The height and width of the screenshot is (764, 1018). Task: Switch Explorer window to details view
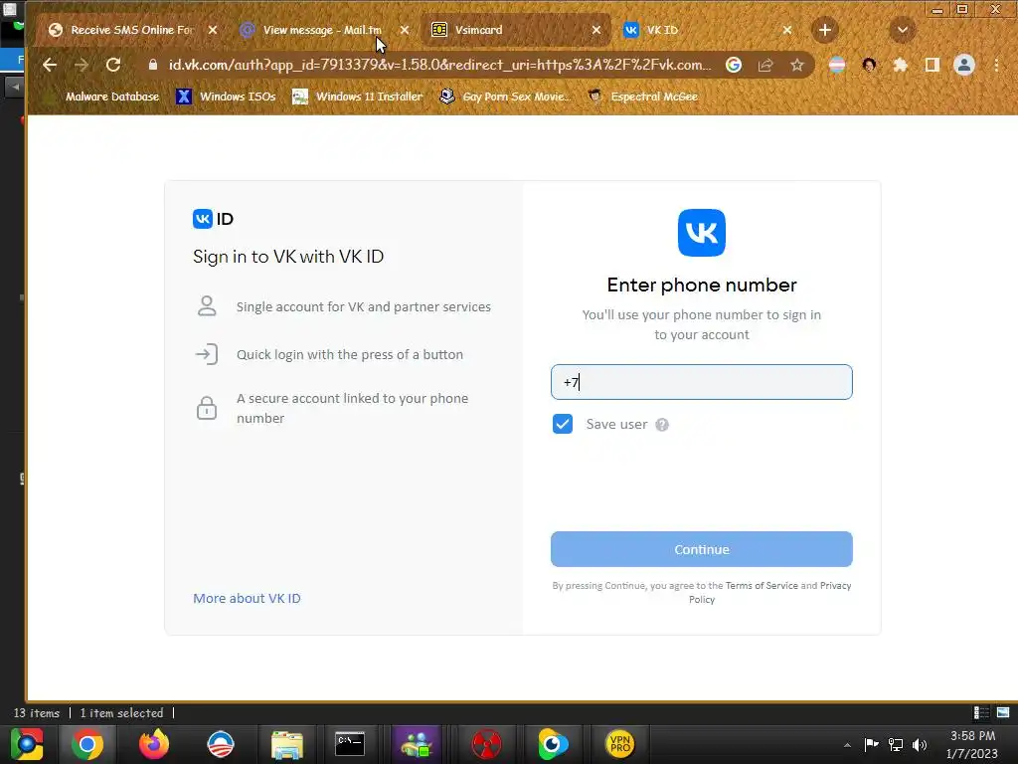(981, 712)
